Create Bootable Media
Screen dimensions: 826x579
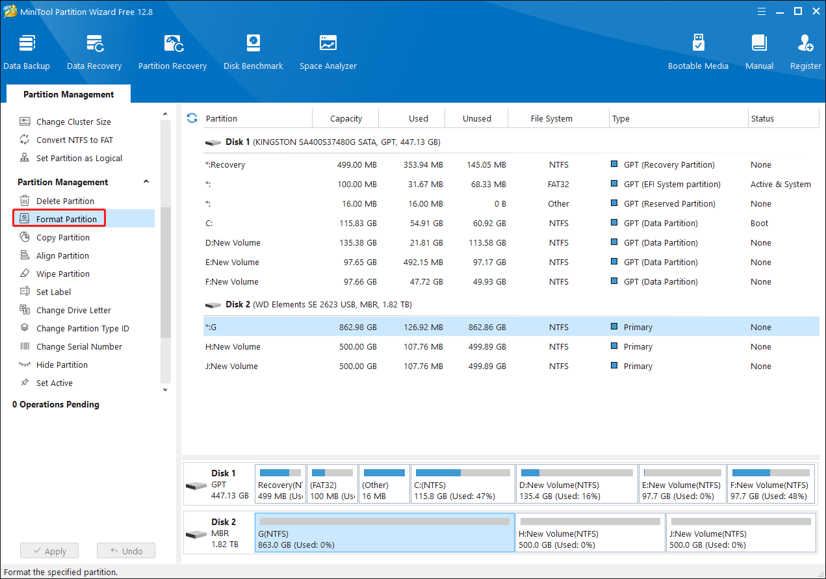(x=698, y=52)
